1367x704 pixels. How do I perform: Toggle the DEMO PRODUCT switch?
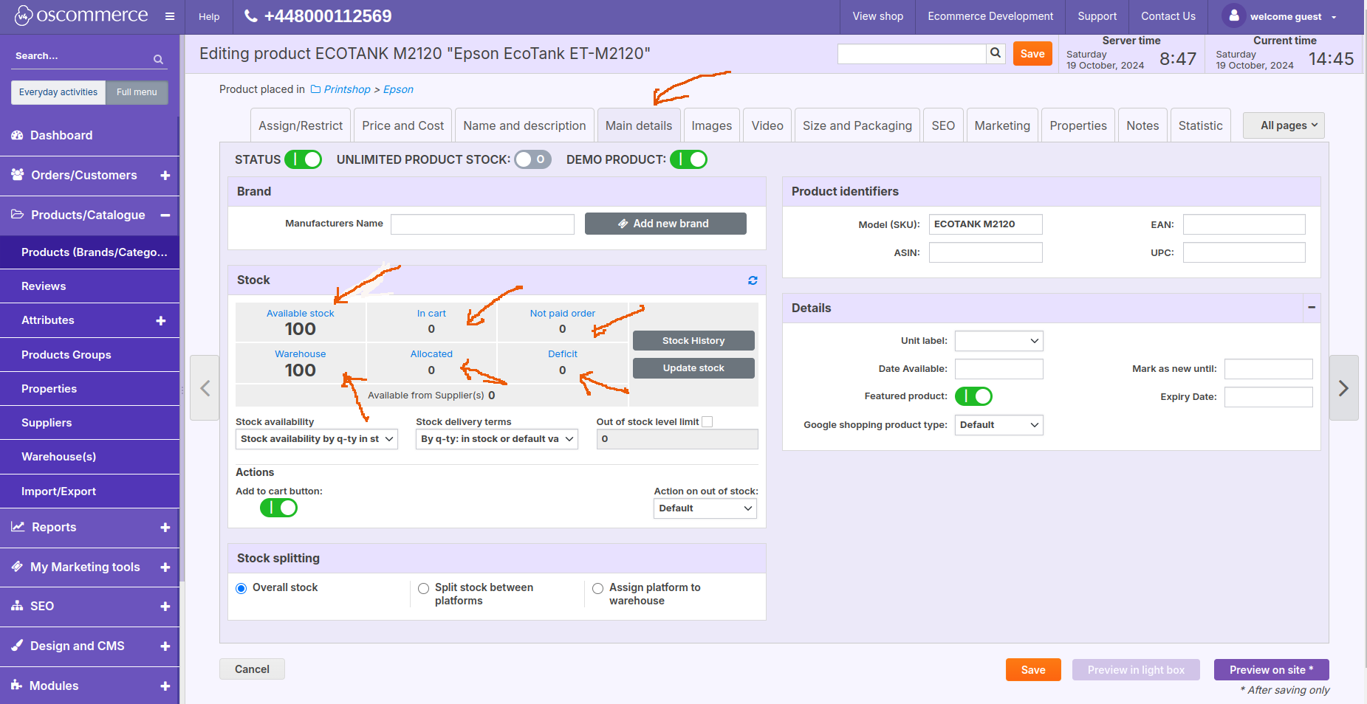click(688, 159)
